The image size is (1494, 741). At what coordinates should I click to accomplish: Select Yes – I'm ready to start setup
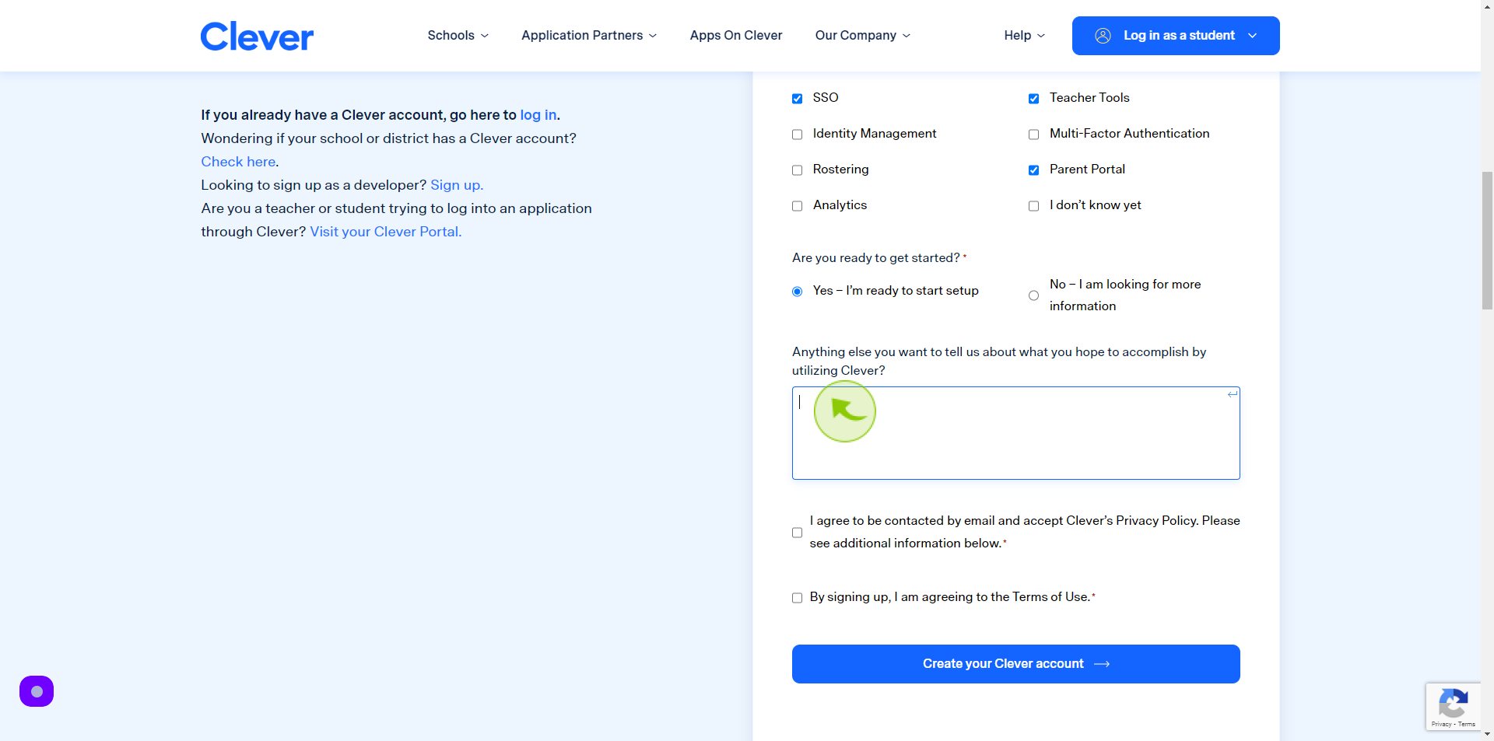[797, 292]
